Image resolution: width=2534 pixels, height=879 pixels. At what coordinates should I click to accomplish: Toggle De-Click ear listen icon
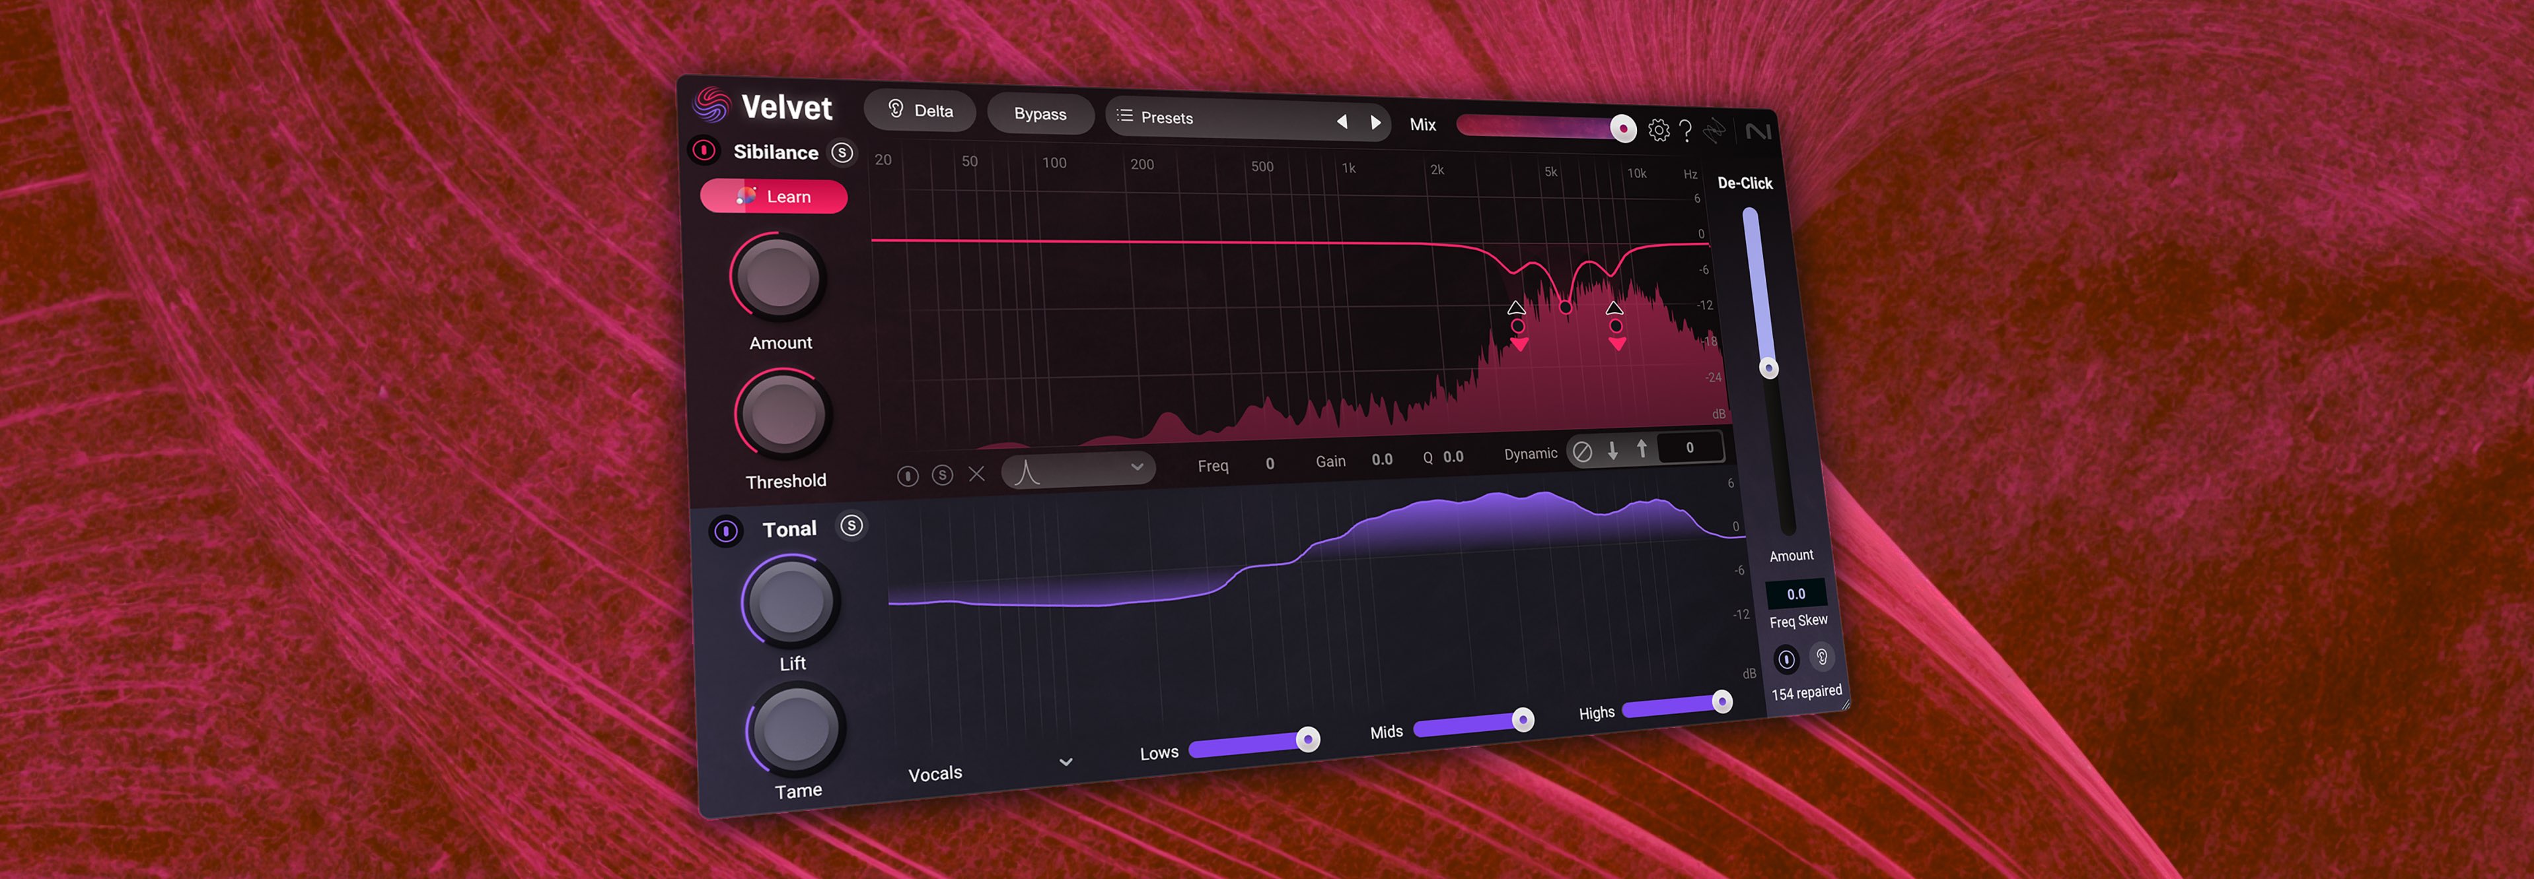coord(1821,656)
